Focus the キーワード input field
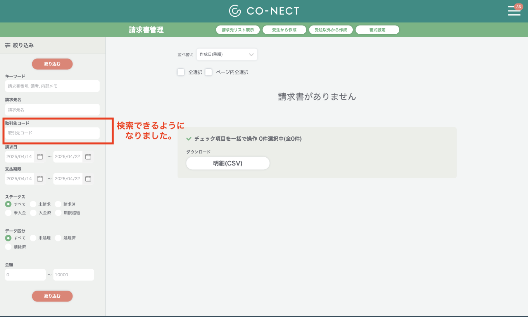528x317 pixels. point(52,86)
